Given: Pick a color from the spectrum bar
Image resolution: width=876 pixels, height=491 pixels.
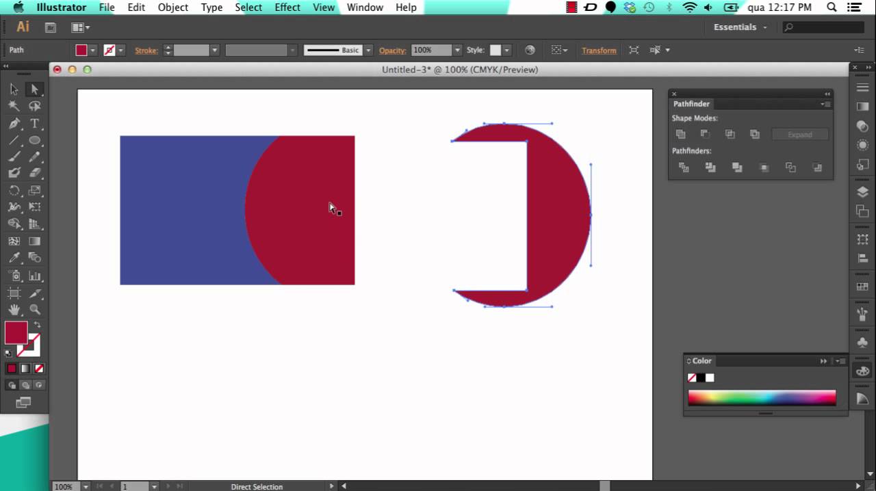Looking at the screenshot, I should (761, 398).
